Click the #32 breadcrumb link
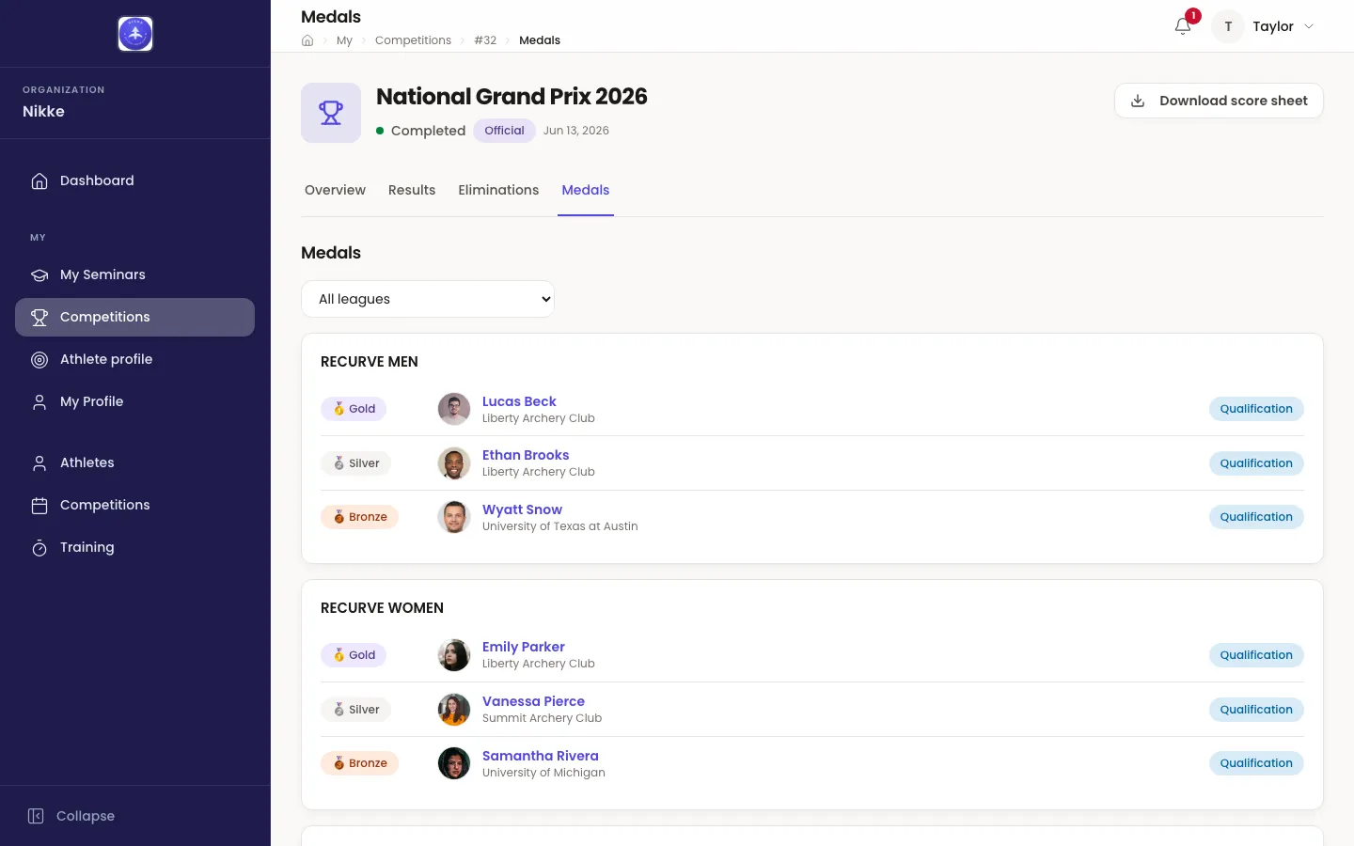Screen dimensions: 1354x846 485,40
